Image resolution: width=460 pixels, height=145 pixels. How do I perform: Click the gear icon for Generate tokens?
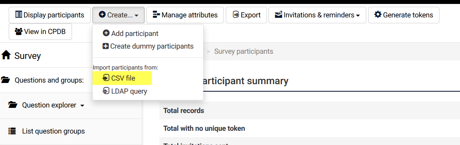tap(378, 14)
